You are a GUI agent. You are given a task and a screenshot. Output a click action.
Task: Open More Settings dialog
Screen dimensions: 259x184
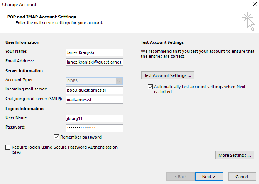235,155
